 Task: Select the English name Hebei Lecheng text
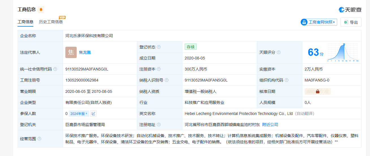click(x=239, y=114)
